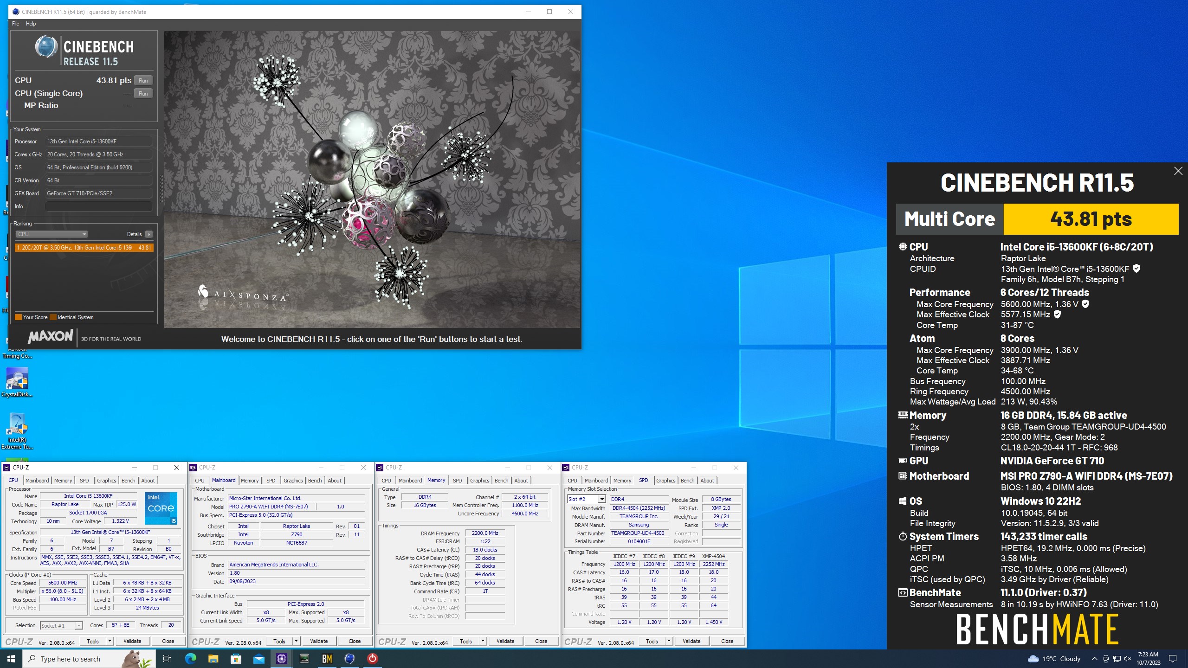The height and width of the screenshot is (668, 1188).
Task: Open the CrystalDisk desktop shortcut
Action: [x=17, y=383]
